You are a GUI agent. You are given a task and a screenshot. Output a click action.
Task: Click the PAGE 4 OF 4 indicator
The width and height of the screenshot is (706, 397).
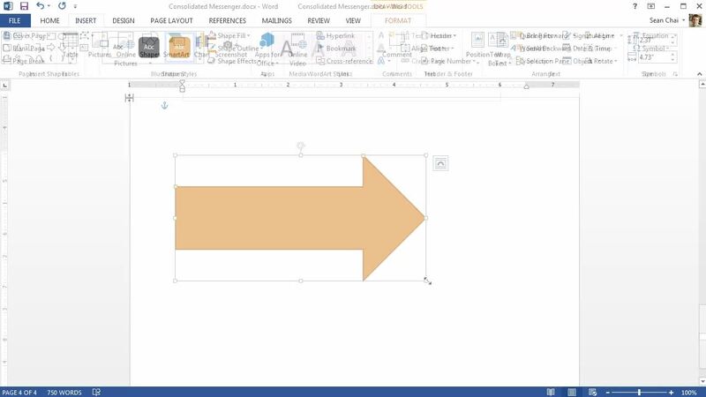coord(19,392)
